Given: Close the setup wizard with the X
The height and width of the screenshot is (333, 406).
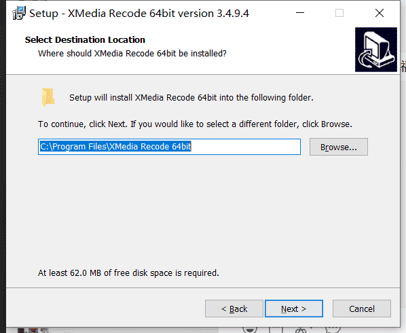Looking at the screenshot, I should coord(380,13).
